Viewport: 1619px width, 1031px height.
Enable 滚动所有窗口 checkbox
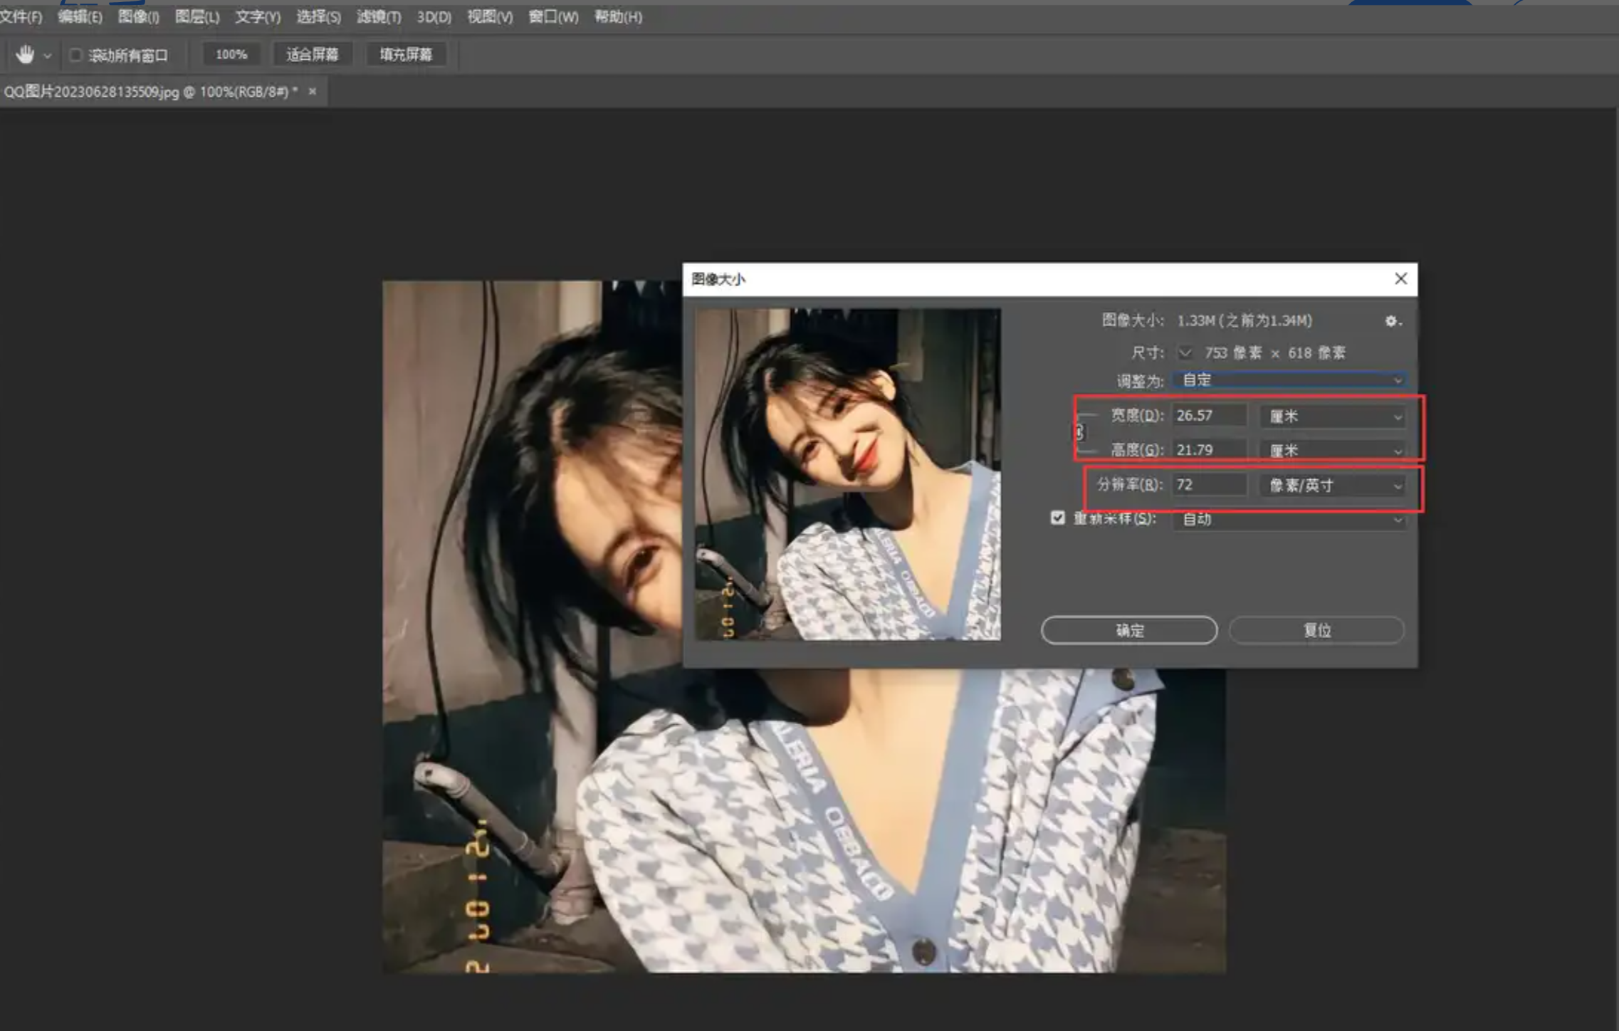pos(75,55)
